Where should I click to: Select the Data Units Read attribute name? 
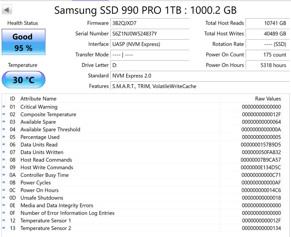(x=39, y=145)
